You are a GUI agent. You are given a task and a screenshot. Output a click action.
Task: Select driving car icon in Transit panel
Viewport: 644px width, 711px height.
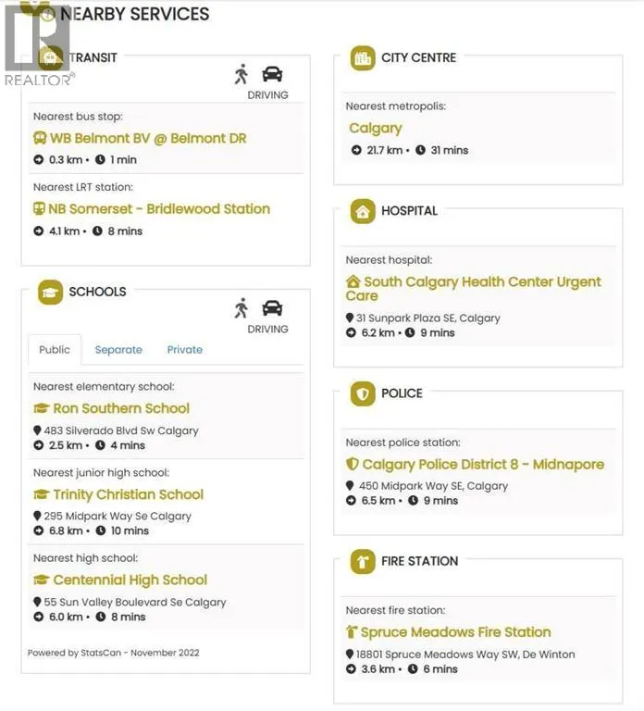click(x=272, y=74)
